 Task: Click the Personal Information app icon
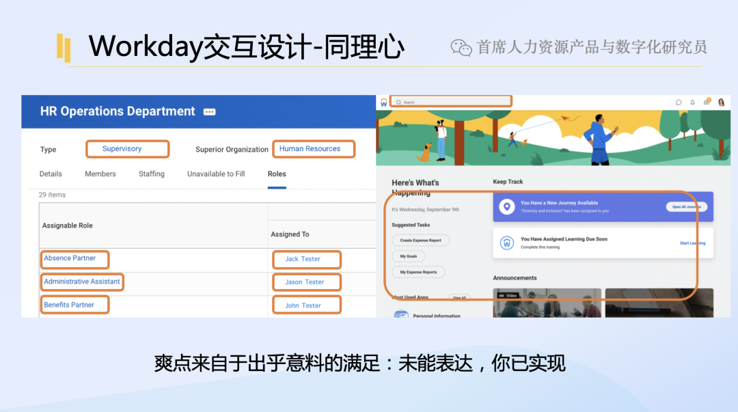401,314
